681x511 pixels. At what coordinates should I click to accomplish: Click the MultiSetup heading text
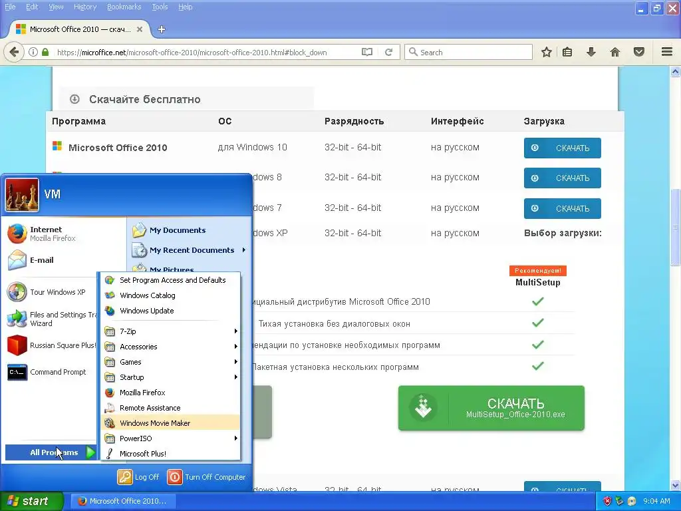tap(537, 282)
